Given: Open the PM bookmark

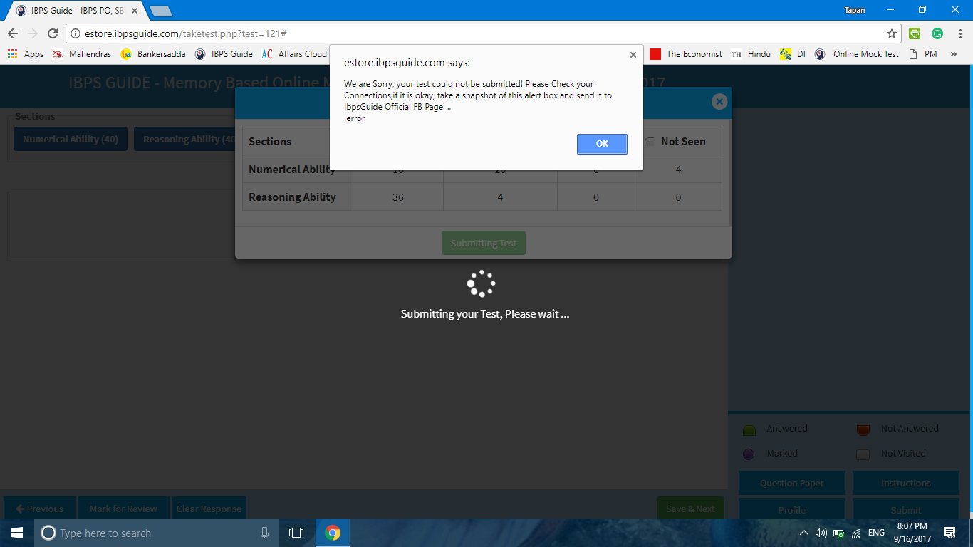Looking at the screenshot, I should 923,54.
